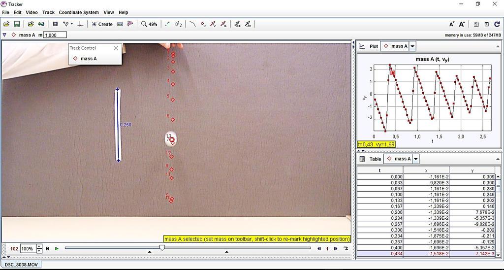Open the Video menu
Screen dimensions: 504x270
click(x=31, y=12)
